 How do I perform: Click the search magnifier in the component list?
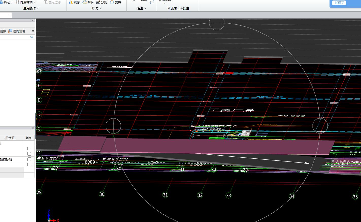pos(32,37)
